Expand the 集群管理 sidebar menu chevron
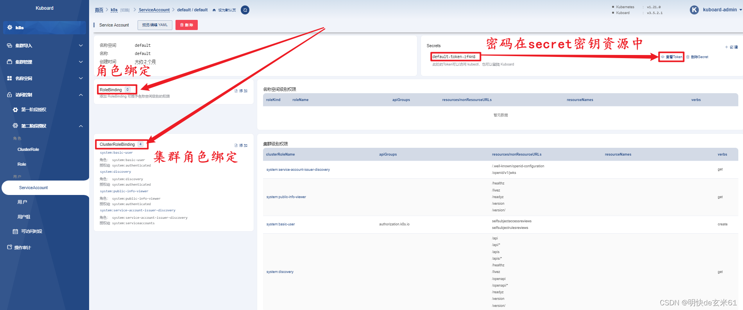 pyautogui.click(x=81, y=62)
